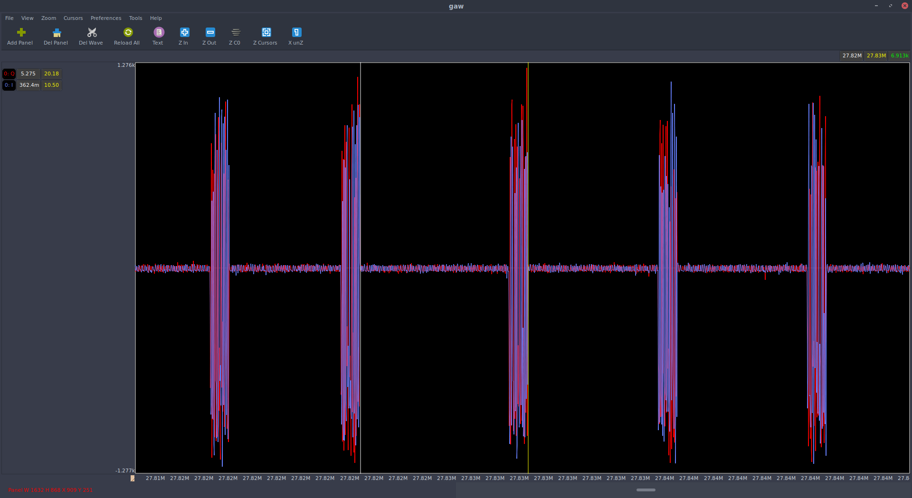Open the View menu
Viewport: 912px width, 498px height.
28,18
